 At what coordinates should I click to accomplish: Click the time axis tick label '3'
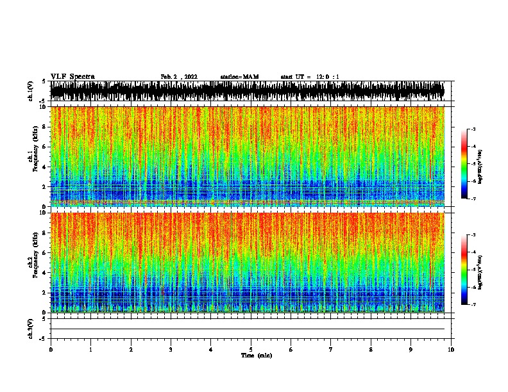(171, 350)
